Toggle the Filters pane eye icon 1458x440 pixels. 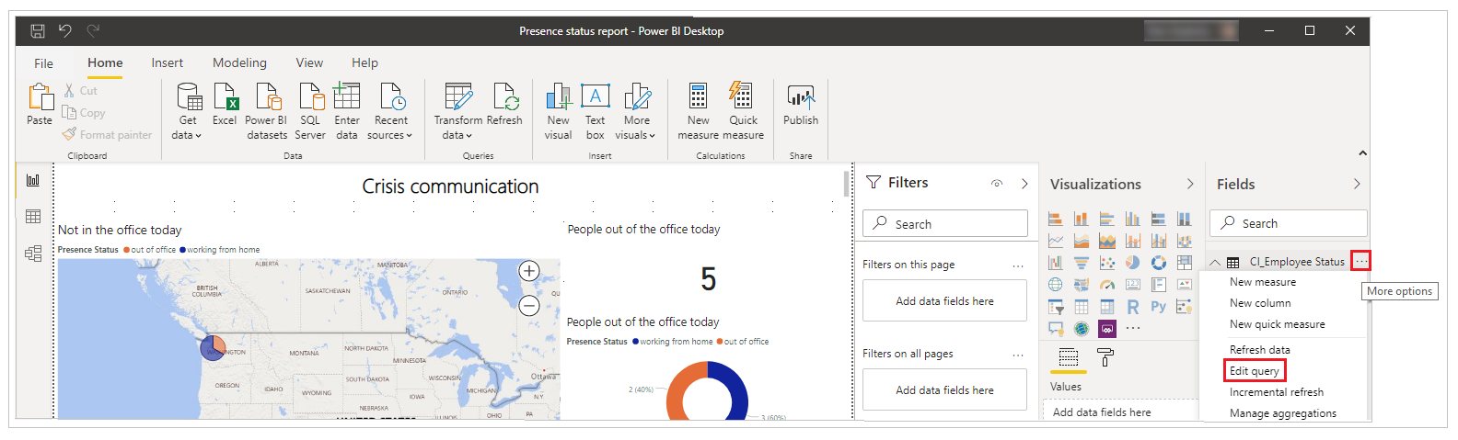pos(997,184)
